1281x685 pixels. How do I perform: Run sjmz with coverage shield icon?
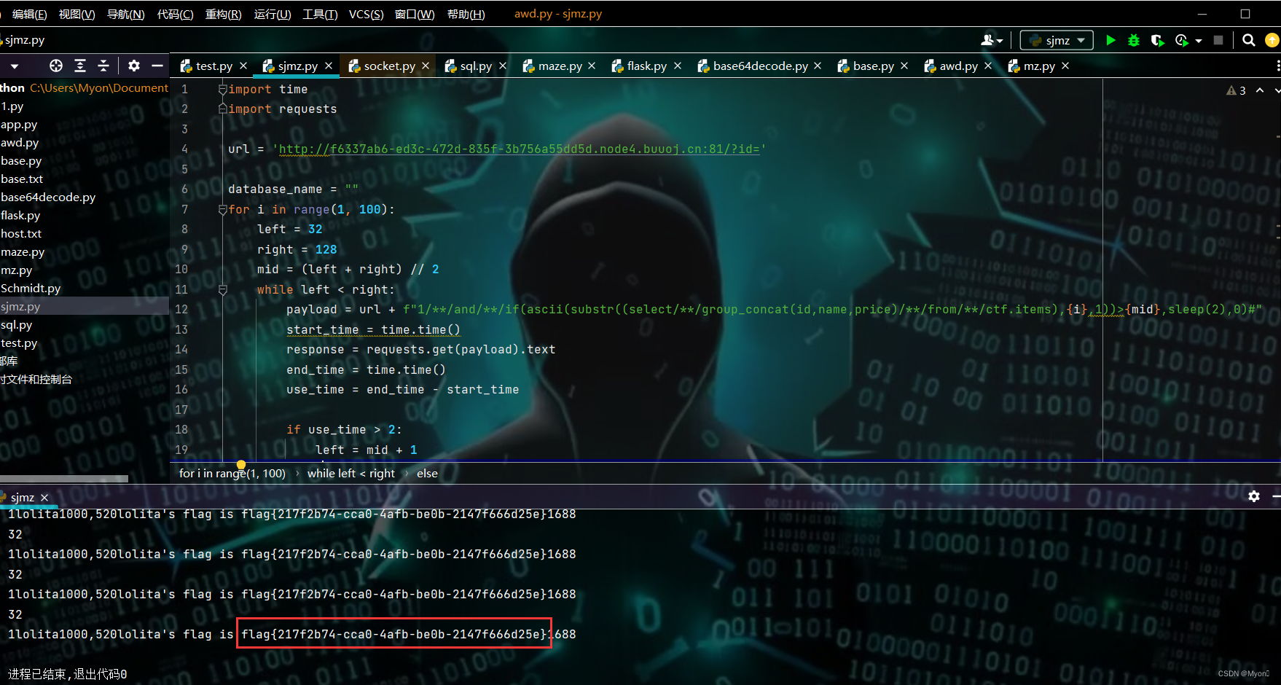tap(1157, 40)
